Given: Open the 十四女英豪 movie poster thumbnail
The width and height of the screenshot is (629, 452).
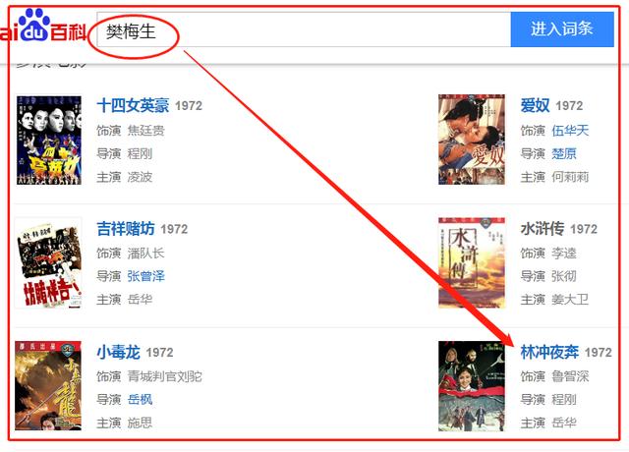Looking at the screenshot, I should pyautogui.click(x=49, y=140).
